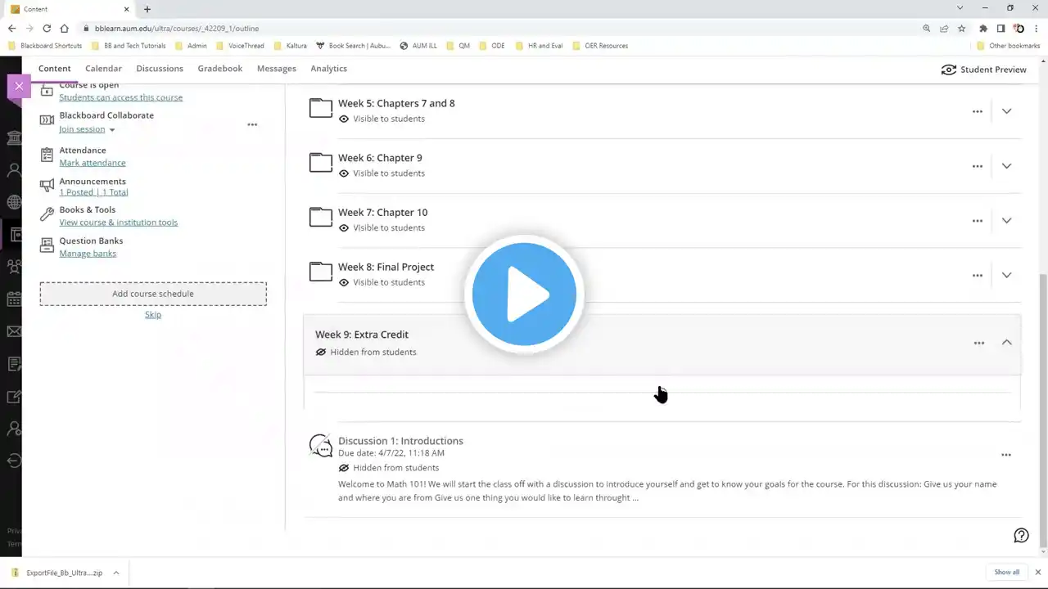This screenshot has width=1048, height=589.
Task: Click the Manage banks link
Action: (88, 254)
